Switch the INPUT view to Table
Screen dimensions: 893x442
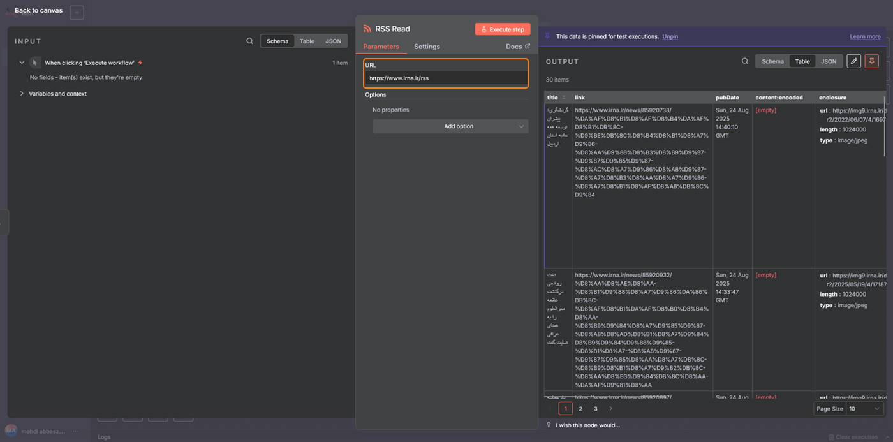[x=307, y=41]
